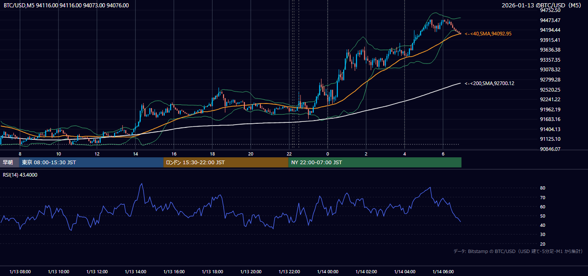Click the 1/13 14:00 time axis label
Screen dimensions: 588x276
[x=135, y=272]
